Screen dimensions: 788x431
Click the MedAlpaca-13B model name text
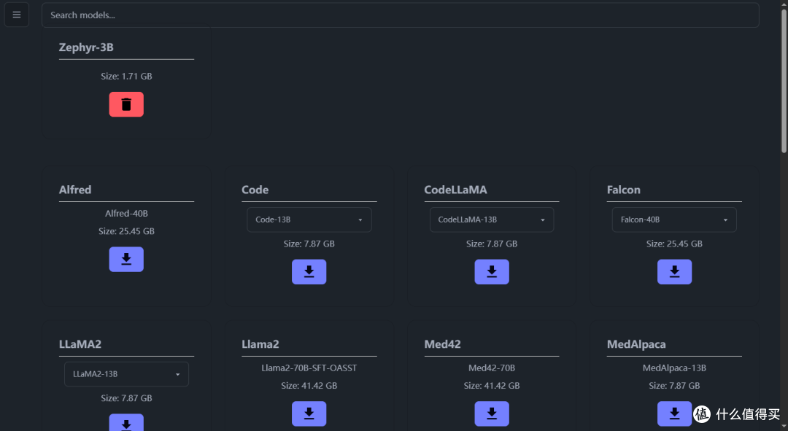point(674,368)
